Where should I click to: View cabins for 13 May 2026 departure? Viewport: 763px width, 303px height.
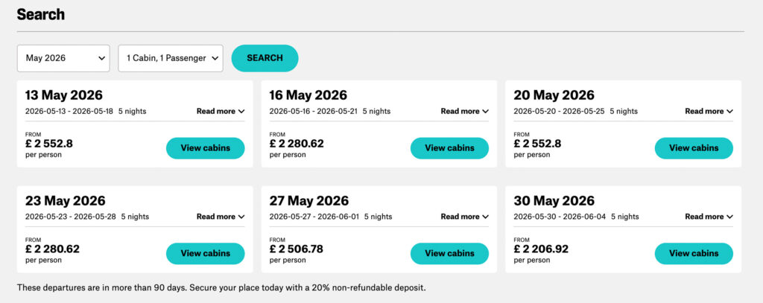point(205,148)
